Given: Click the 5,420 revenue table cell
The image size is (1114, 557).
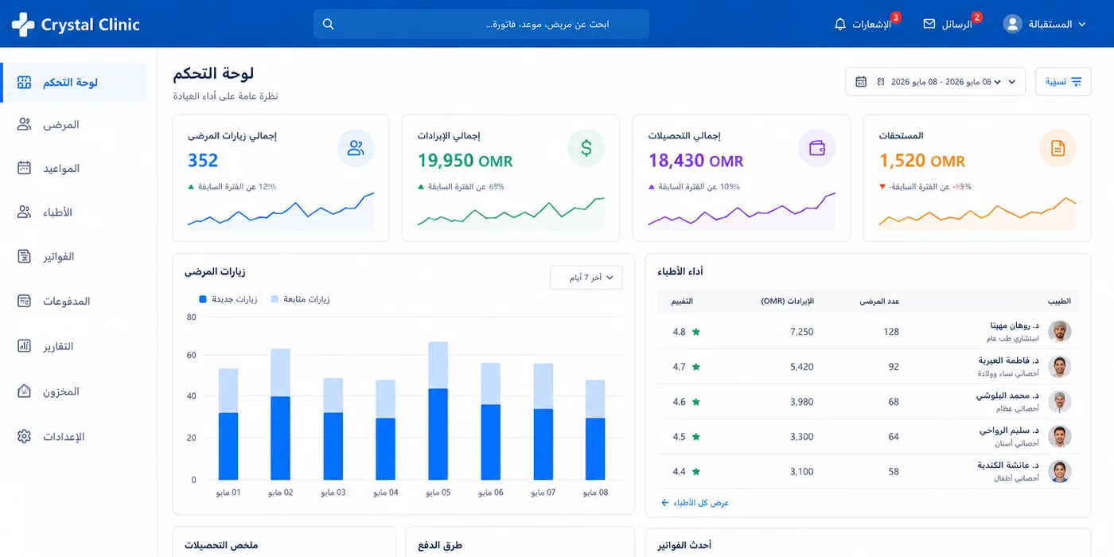Looking at the screenshot, I should point(801,367).
